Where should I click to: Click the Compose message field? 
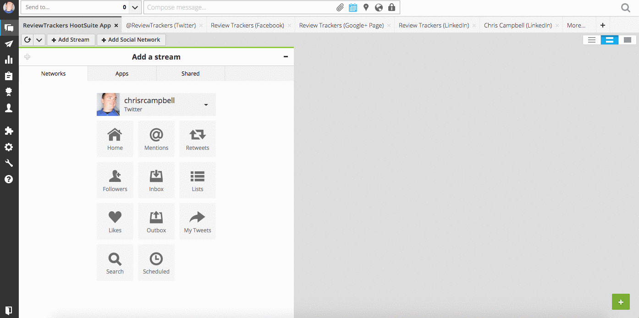coord(238,7)
